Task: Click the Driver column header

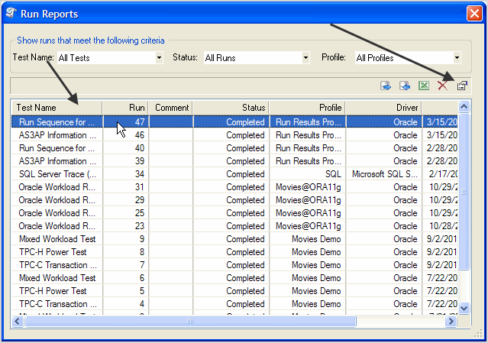Action: 383,108
